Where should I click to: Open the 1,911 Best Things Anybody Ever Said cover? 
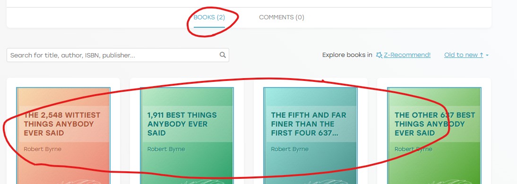pos(187,136)
